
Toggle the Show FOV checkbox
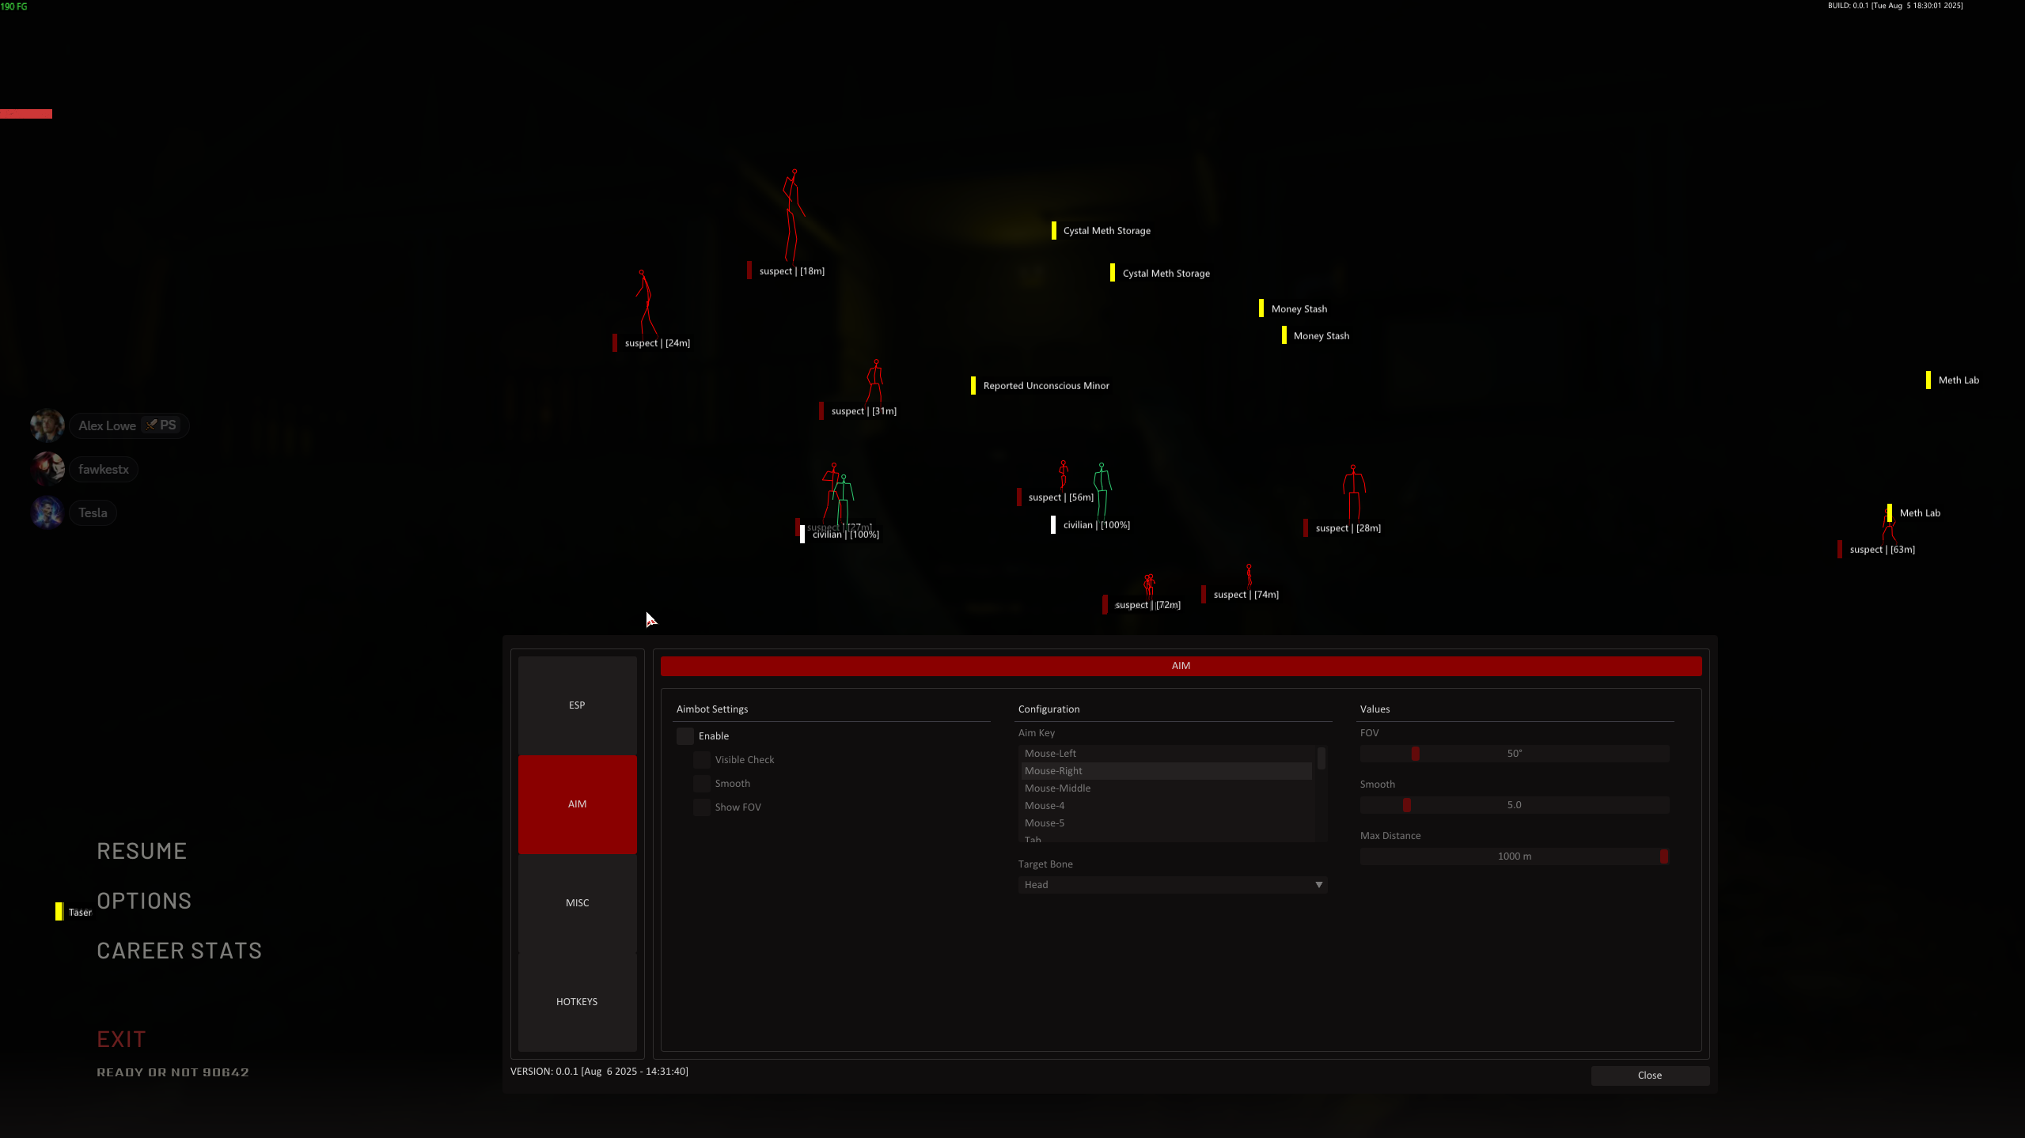coord(702,807)
